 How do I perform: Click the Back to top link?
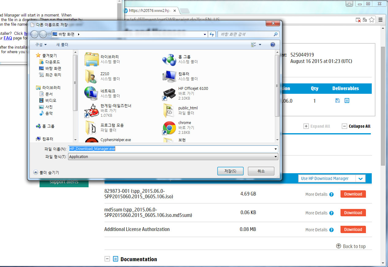(351, 246)
